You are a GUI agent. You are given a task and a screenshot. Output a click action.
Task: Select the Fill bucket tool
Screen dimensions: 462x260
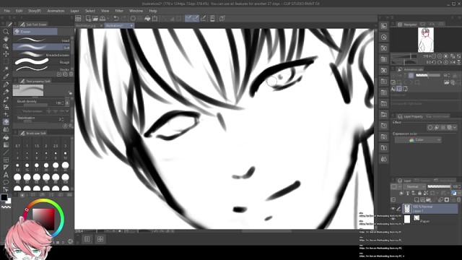pos(6,137)
